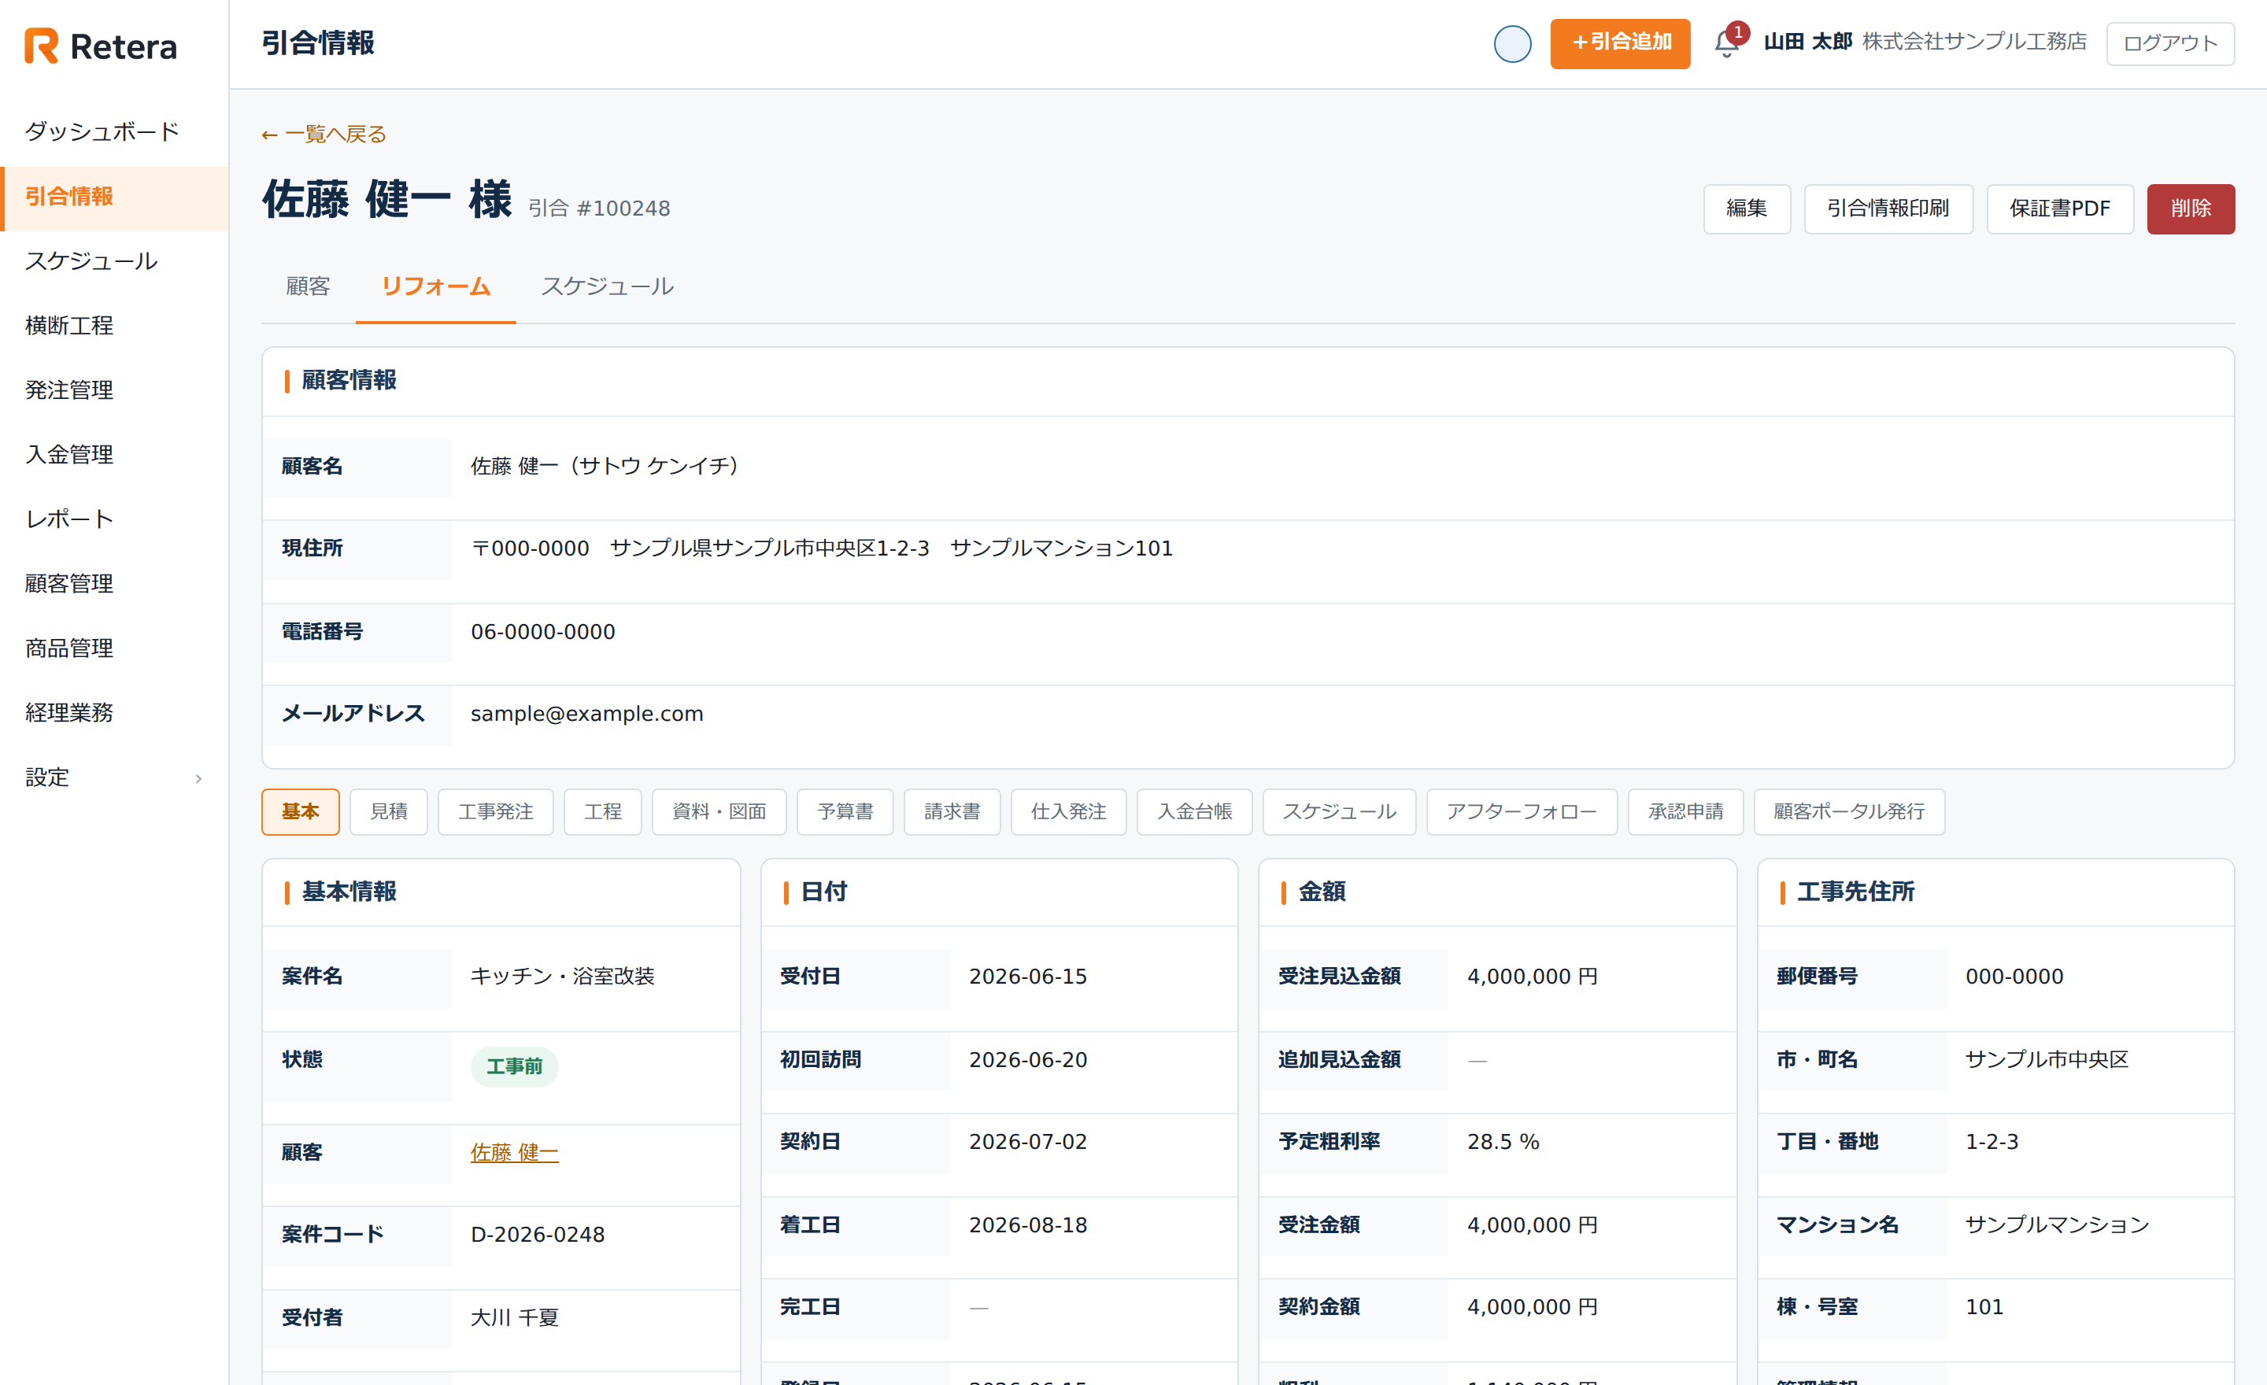Click the 工事前 status badge
Screen dimensions: 2267x1385
[x=514, y=1067]
